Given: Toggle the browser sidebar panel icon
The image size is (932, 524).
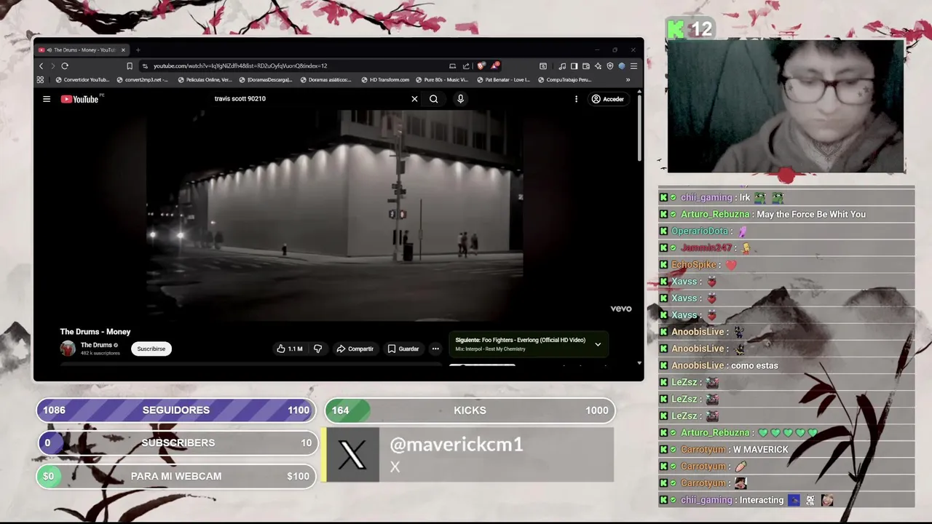Looking at the screenshot, I should coord(574,65).
